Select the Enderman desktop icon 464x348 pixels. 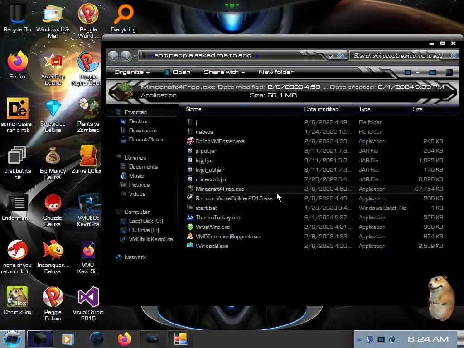(17, 207)
